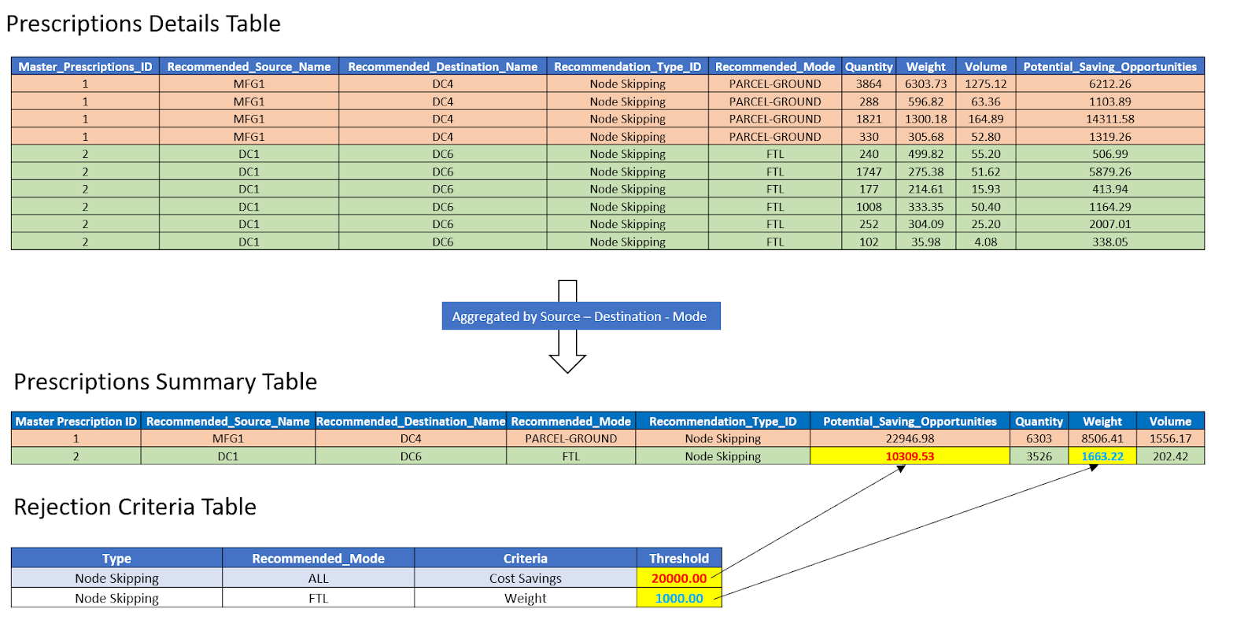The width and height of the screenshot is (1259, 642).
Task: Click the 'Prescriptions Summary Table' title
Action: [x=165, y=382]
